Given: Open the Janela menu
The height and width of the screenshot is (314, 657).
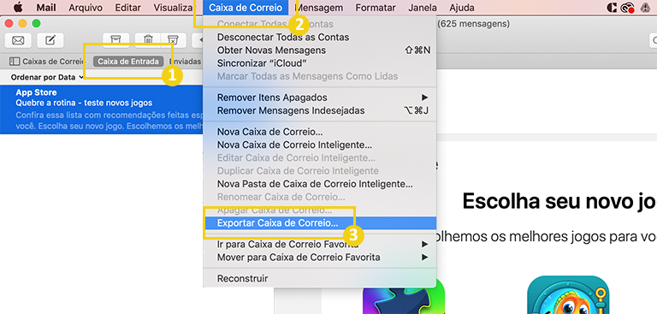Looking at the screenshot, I should [x=423, y=8].
